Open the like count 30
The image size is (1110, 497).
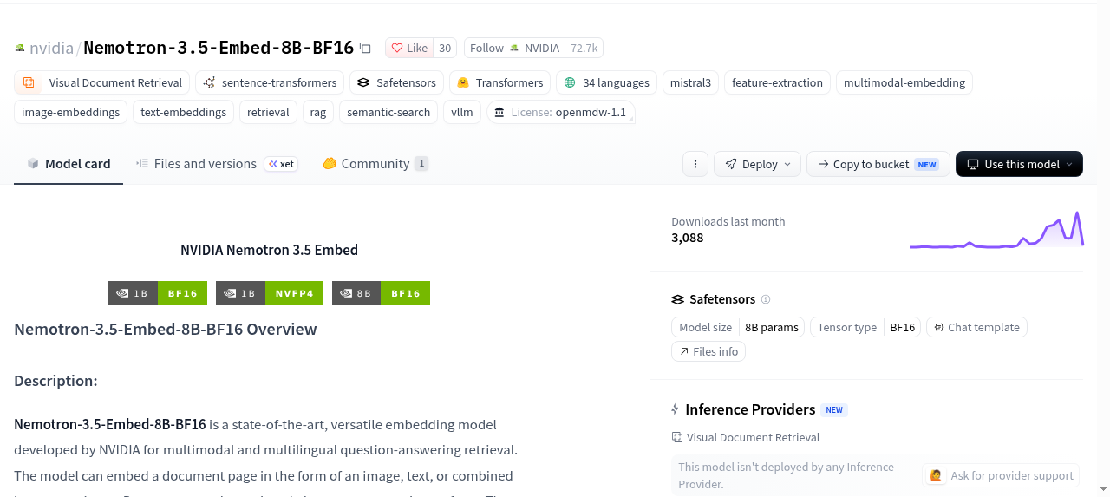click(x=445, y=48)
